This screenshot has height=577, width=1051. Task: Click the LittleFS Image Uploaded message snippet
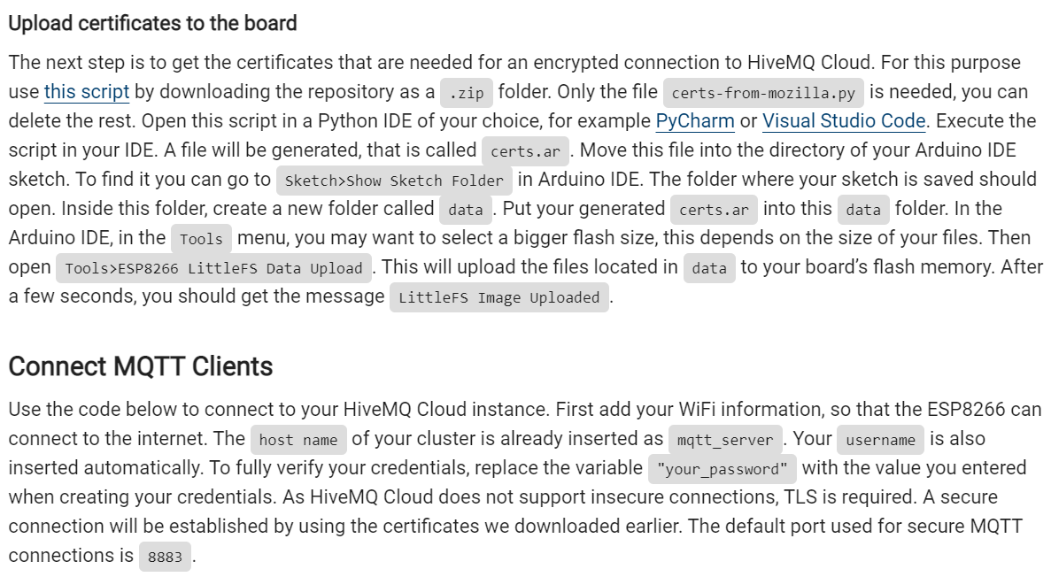pos(499,297)
